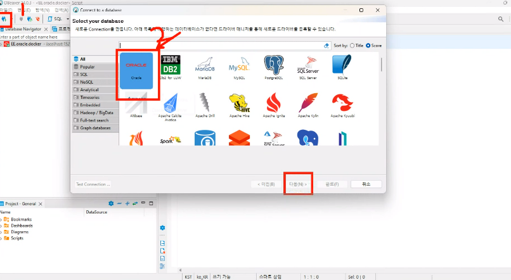The height and width of the screenshot is (280, 511).
Task: Click the Test Connection button
Action: (x=93, y=184)
